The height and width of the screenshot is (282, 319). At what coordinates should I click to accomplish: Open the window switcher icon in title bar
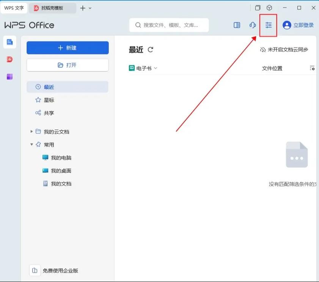pyautogui.click(x=258, y=8)
